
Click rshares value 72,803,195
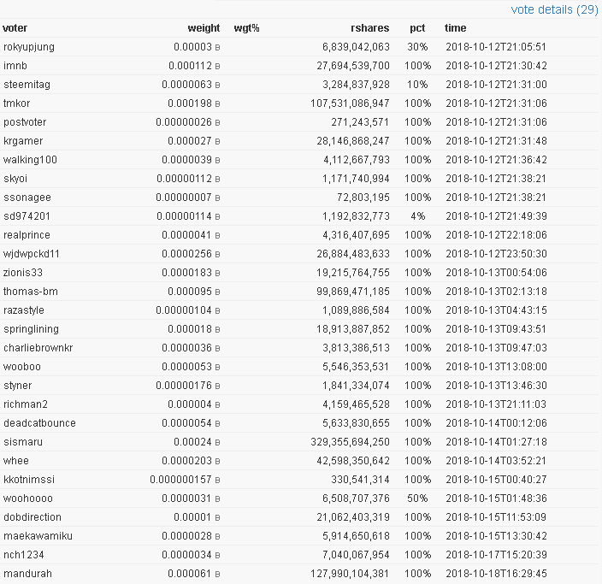(x=363, y=198)
